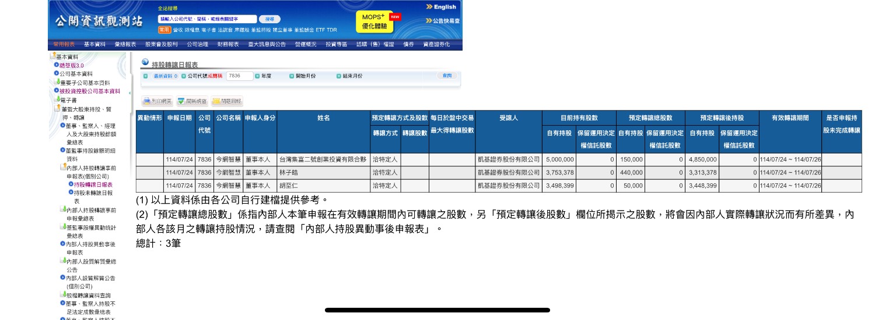Open the 公司治理 menu
The image size is (875, 320).
point(197,44)
